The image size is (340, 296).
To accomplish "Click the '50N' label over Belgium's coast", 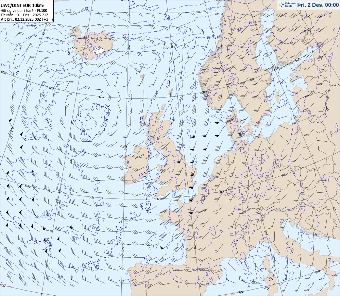I will click(221, 192).
